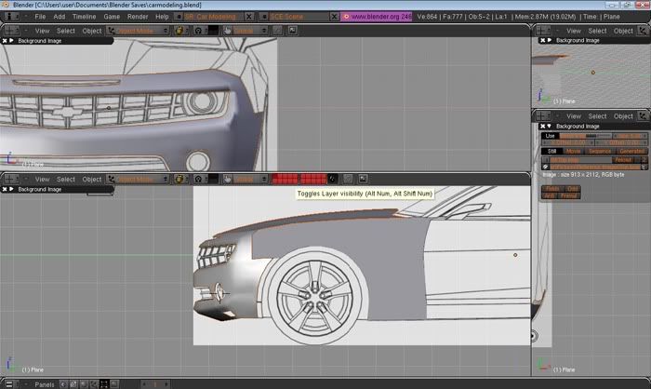Open View menu in top 3D view

coord(42,31)
